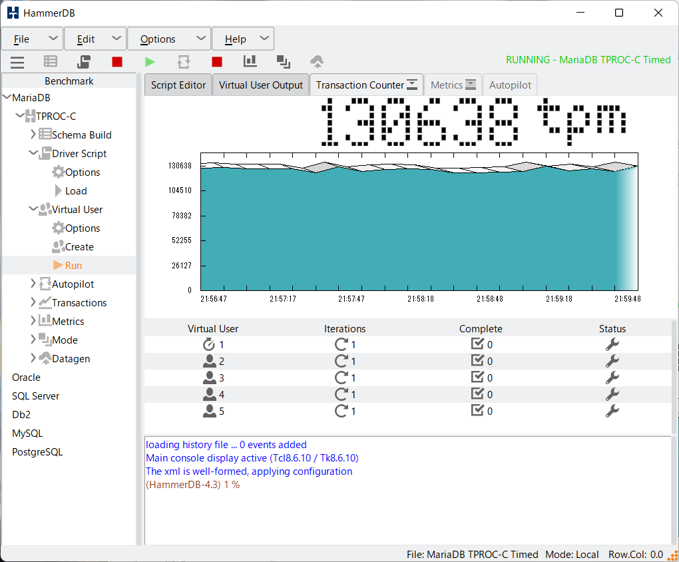
Task: Collapse the Driver Script tree node
Action: pyautogui.click(x=33, y=153)
